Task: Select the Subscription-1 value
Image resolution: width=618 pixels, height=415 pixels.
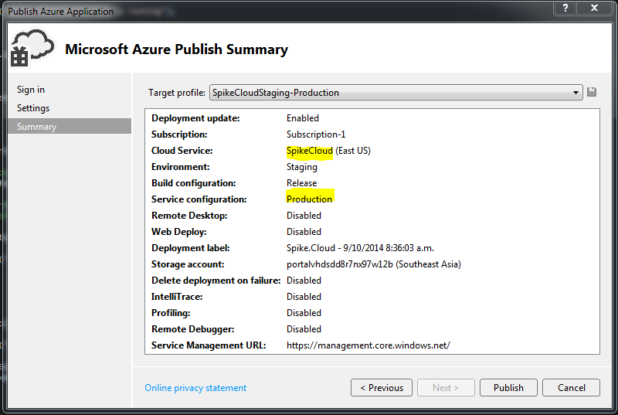Action: tap(316, 134)
